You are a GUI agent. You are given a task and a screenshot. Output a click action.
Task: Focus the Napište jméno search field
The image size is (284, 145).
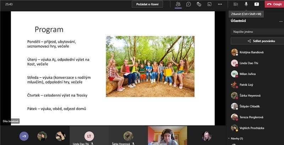click(257, 32)
